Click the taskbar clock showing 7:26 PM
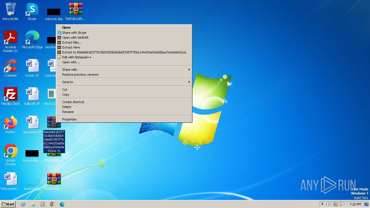 click(355, 204)
